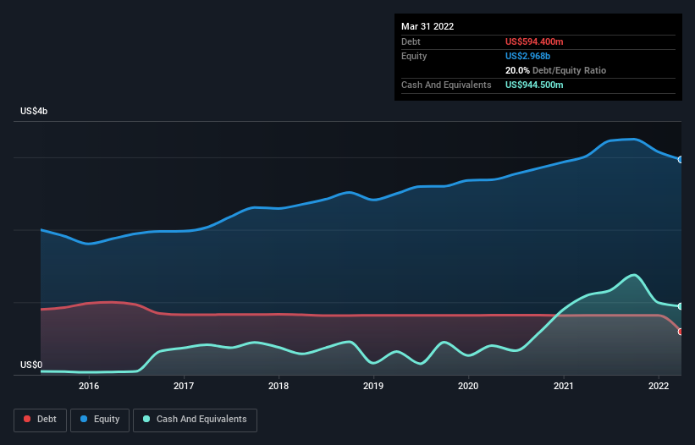This screenshot has height=445, width=695.
Task: Click the blue Equity legend dot
Action: point(84,419)
